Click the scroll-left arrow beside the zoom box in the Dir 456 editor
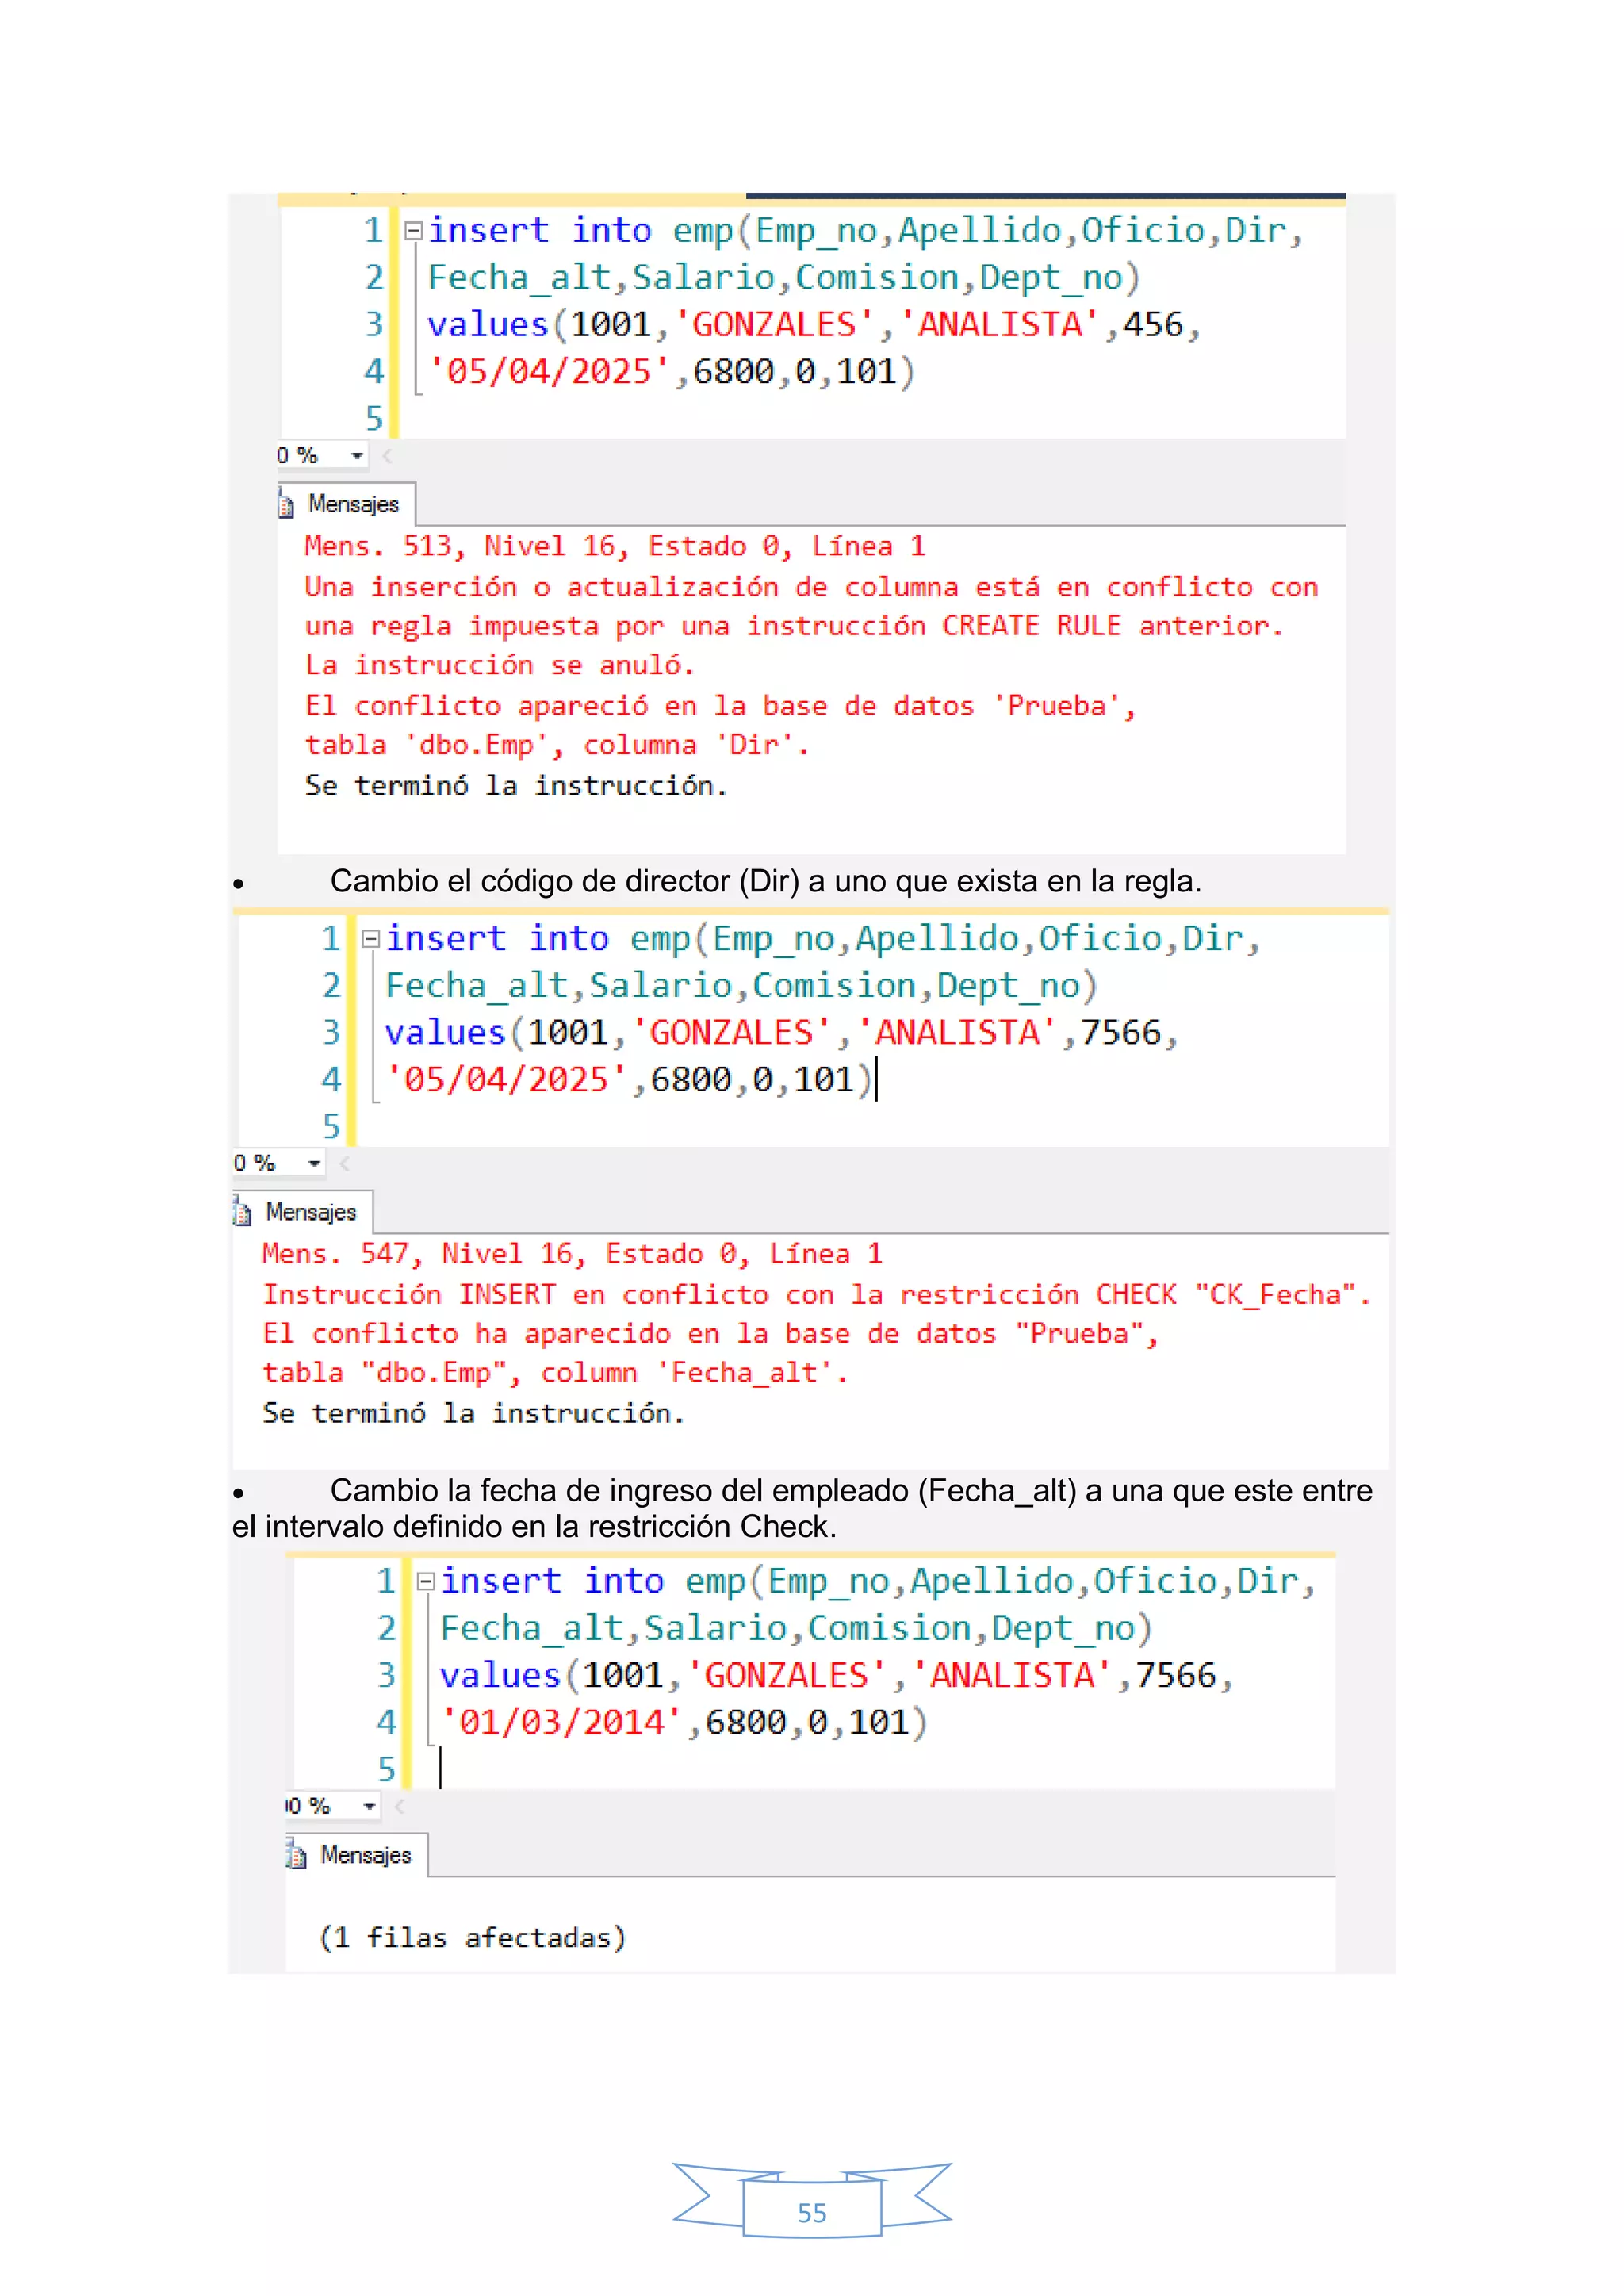This screenshot has height=2296, width=1624. click(x=387, y=456)
